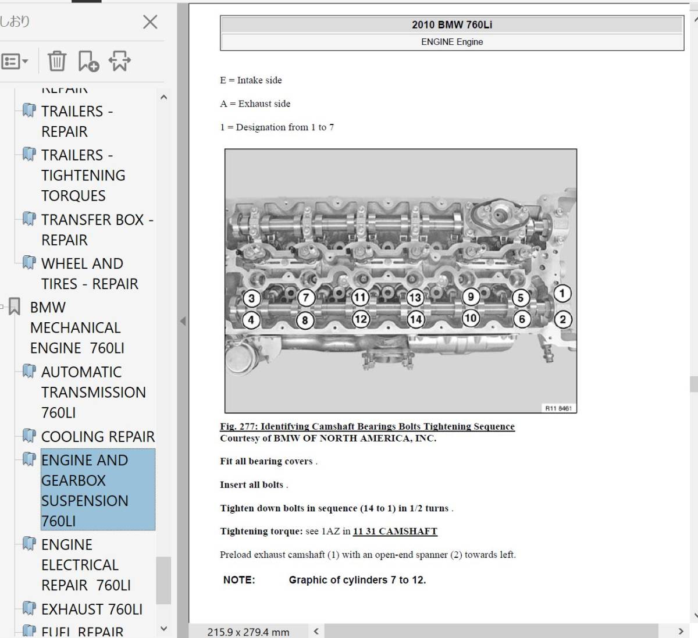The width and height of the screenshot is (698, 638).
Task: Open the BMW MECHANICAL ENGINE 760LI bookmark
Action: pyautogui.click(x=77, y=327)
